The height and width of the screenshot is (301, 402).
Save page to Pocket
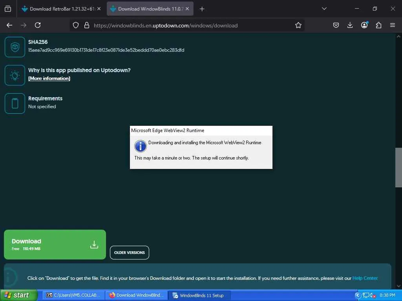tap(336, 25)
